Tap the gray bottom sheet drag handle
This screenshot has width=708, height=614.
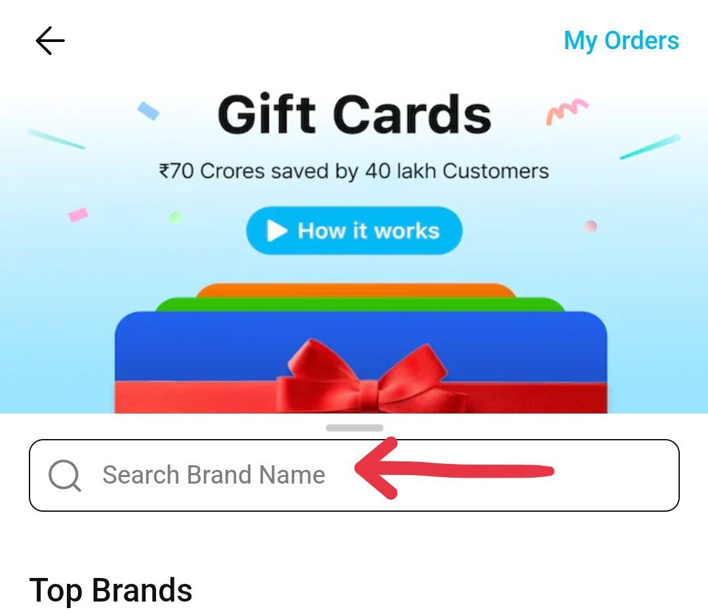[x=355, y=427]
